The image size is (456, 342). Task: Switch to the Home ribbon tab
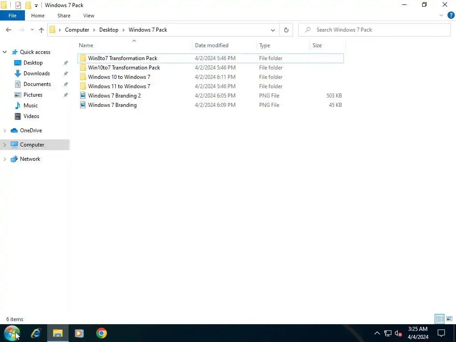point(38,16)
